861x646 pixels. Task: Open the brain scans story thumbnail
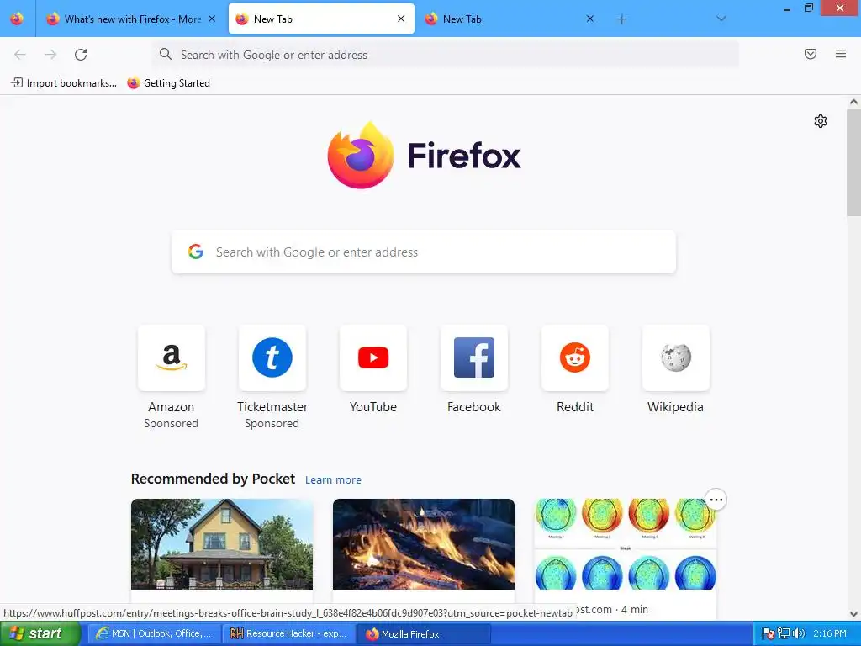pos(626,544)
